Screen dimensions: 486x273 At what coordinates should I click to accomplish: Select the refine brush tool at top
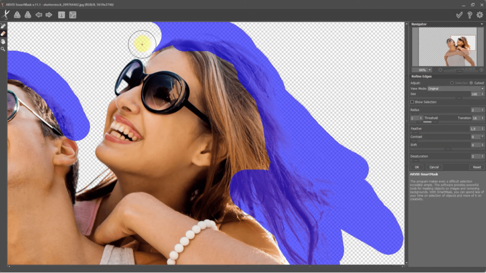click(3, 25)
